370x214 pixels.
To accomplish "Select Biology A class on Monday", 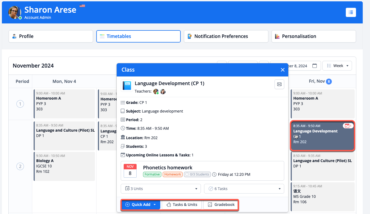I will (x=64, y=166).
